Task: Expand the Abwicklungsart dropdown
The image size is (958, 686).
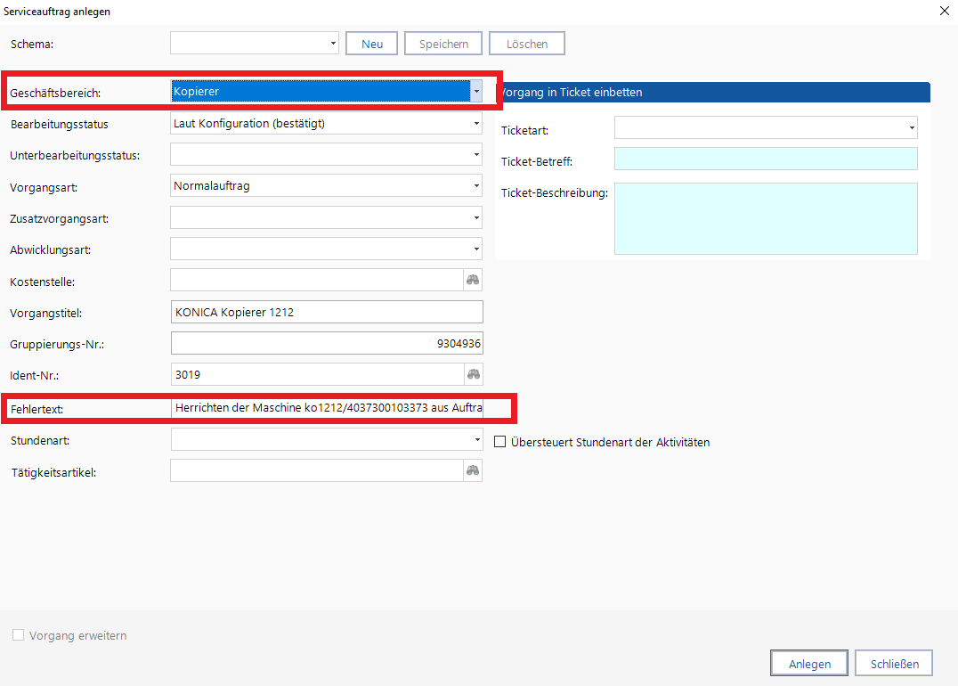Action: [x=476, y=249]
